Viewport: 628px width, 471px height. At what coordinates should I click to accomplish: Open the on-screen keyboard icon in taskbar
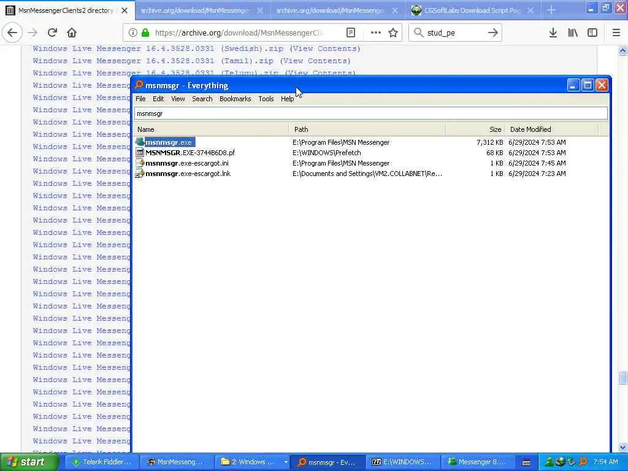(x=526, y=462)
